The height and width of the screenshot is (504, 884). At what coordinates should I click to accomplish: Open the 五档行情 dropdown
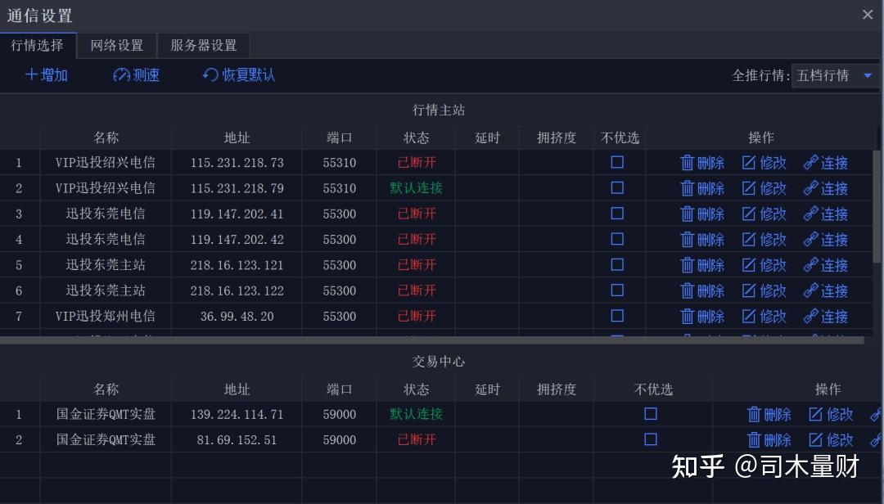(833, 75)
